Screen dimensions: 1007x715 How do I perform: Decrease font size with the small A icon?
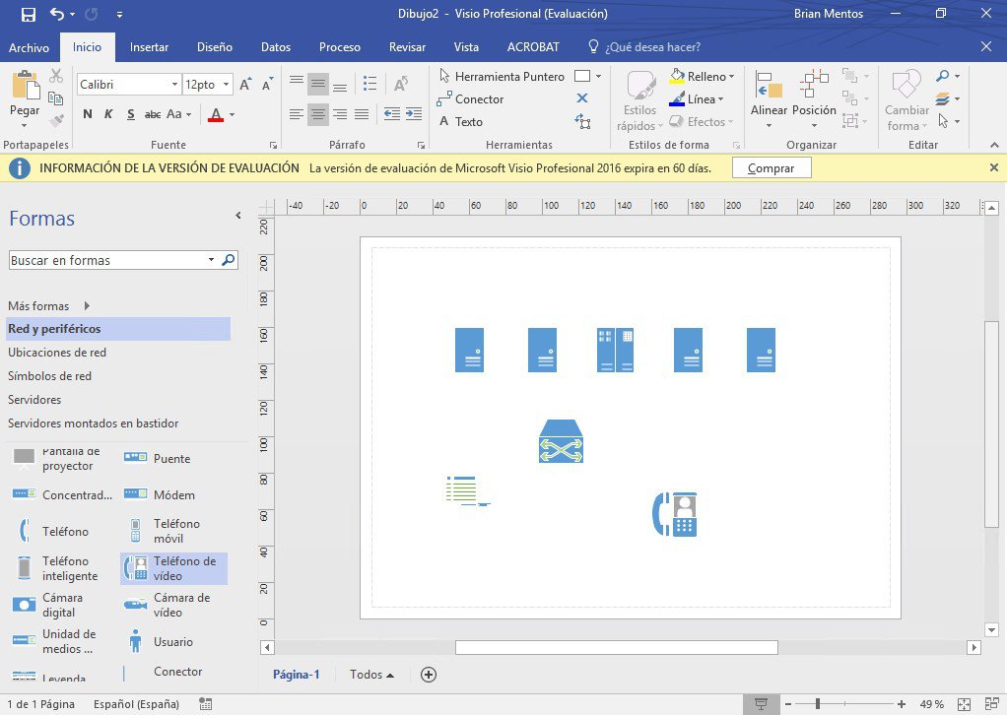click(267, 84)
